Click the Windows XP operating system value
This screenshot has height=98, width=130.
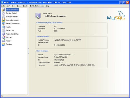point(58,62)
